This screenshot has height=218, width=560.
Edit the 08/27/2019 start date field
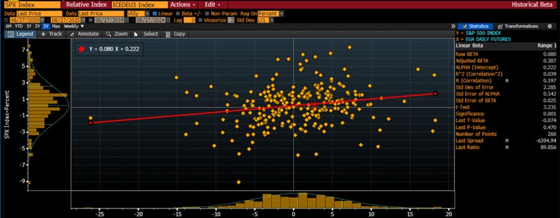click(x=109, y=20)
